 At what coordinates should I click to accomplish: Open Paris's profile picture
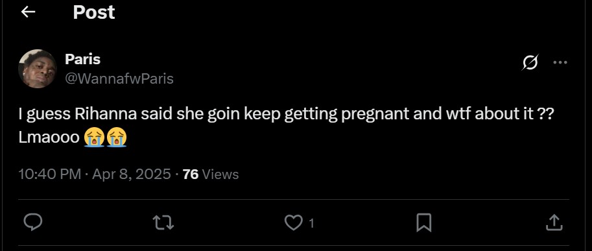[x=38, y=69]
